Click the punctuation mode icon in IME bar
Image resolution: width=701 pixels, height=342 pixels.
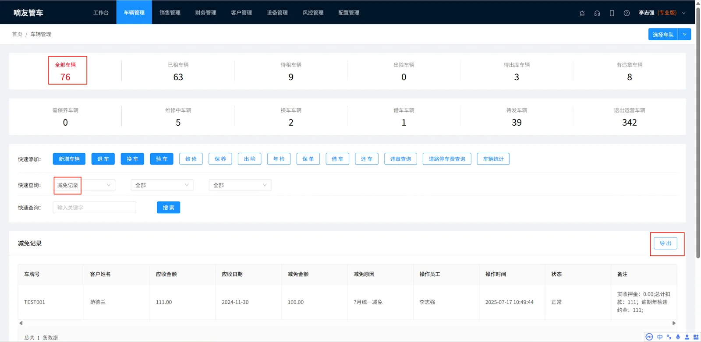tap(669, 337)
